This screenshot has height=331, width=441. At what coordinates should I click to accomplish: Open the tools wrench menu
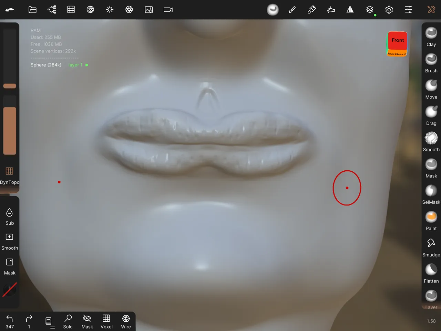click(431, 10)
